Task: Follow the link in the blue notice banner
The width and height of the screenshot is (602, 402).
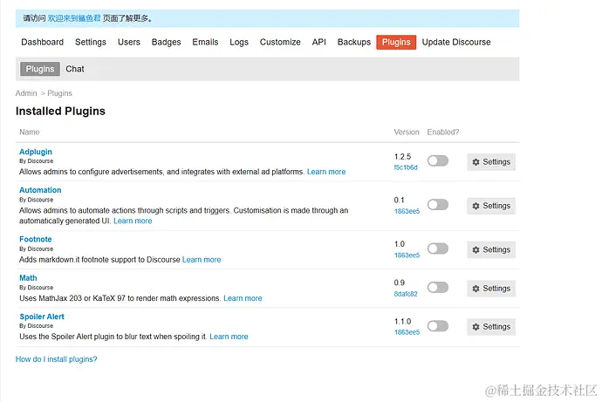Action: tap(74, 18)
